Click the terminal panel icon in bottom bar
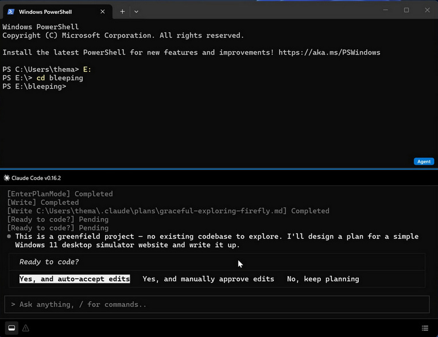Screen dimensions: 438x337 pyautogui.click(x=11, y=328)
